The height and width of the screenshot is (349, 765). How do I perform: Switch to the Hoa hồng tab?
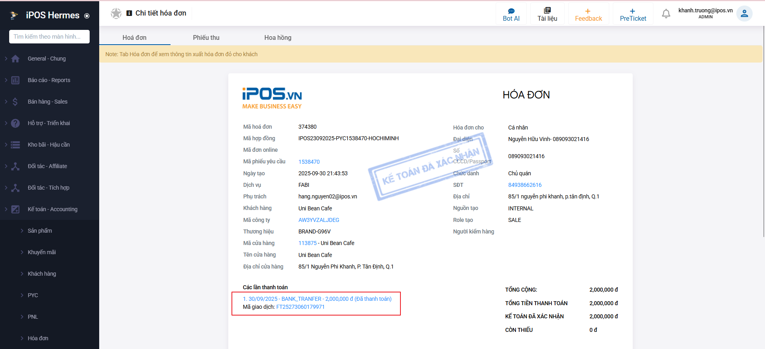point(278,37)
